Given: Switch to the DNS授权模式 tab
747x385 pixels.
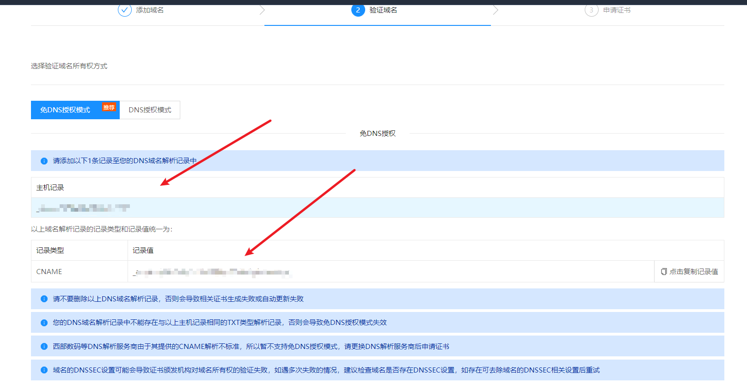Looking at the screenshot, I should click(x=150, y=110).
